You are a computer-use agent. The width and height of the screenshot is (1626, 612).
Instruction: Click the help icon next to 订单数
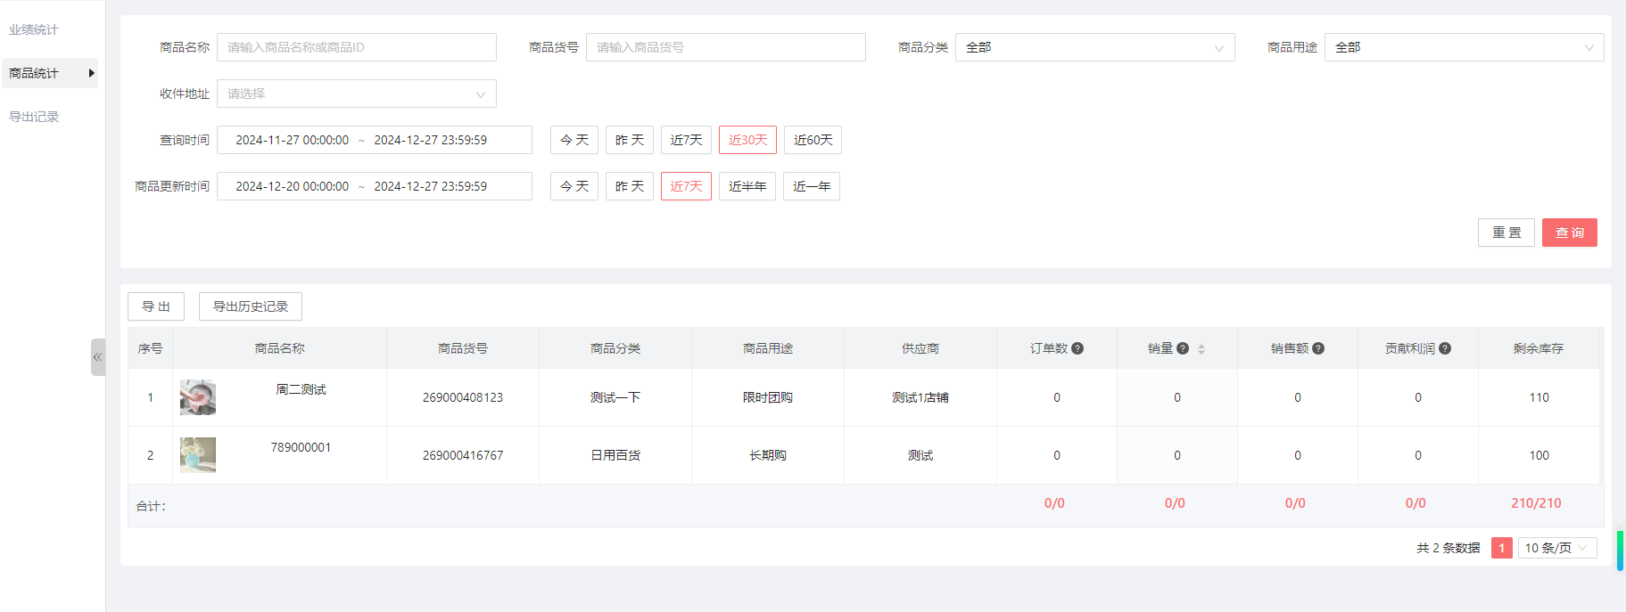pos(1077,348)
